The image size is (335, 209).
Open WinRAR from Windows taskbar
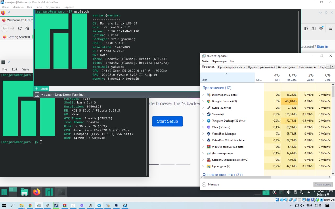coord(65,206)
